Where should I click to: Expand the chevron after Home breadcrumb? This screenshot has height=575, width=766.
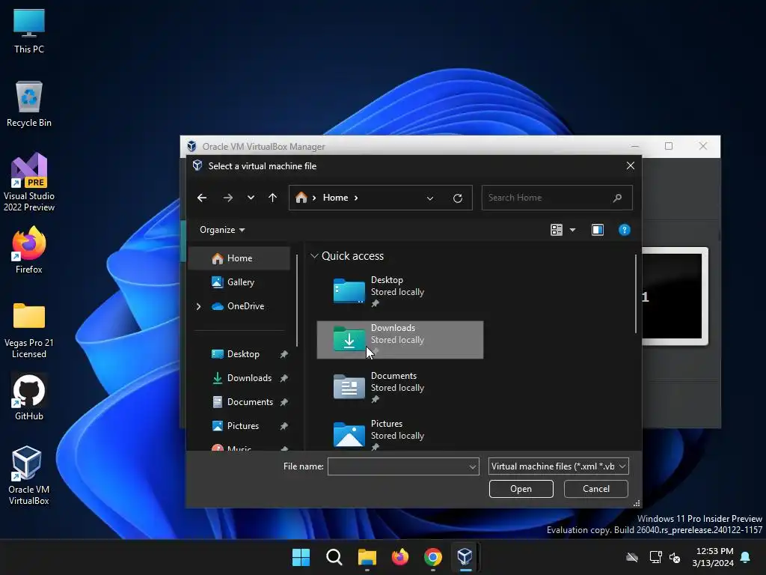click(356, 198)
